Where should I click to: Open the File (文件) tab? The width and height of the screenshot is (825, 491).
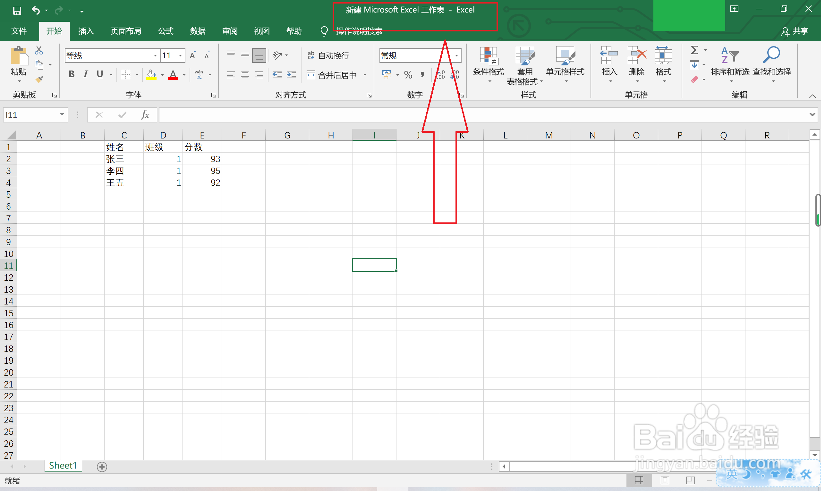19,31
